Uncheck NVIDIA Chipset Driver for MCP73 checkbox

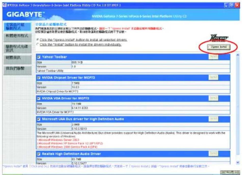[39, 78]
